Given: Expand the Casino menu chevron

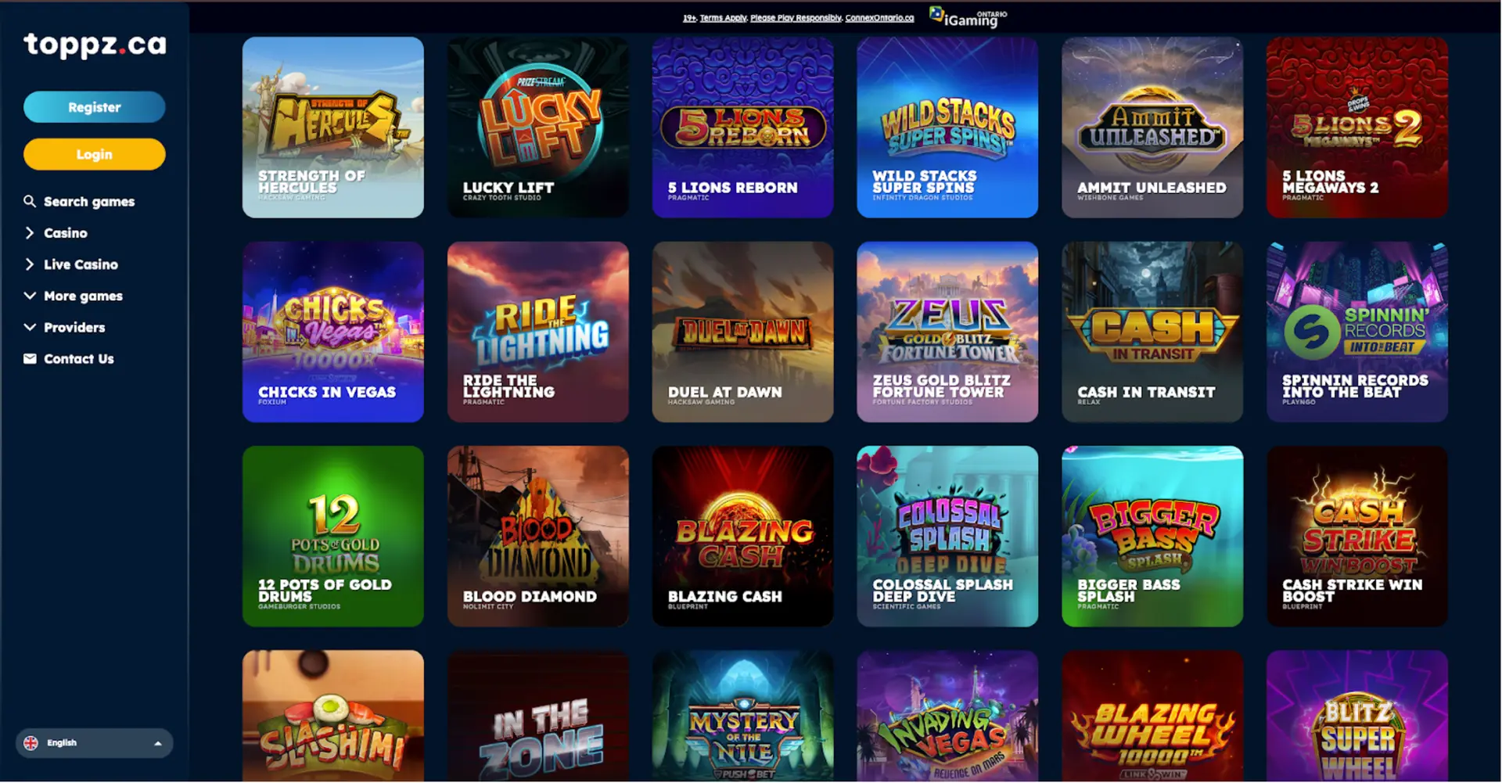Looking at the screenshot, I should point(30,232).
